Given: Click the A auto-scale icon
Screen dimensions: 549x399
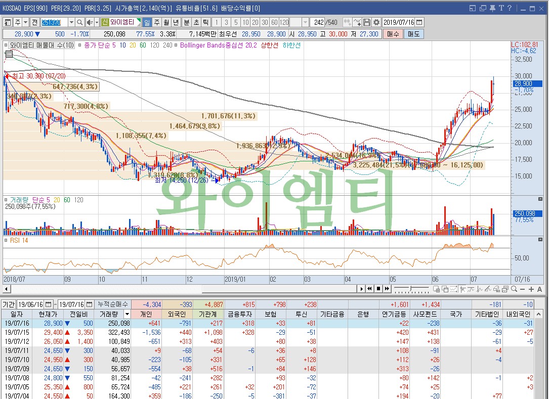Looking at the screenshot, I should coord(539,289).
